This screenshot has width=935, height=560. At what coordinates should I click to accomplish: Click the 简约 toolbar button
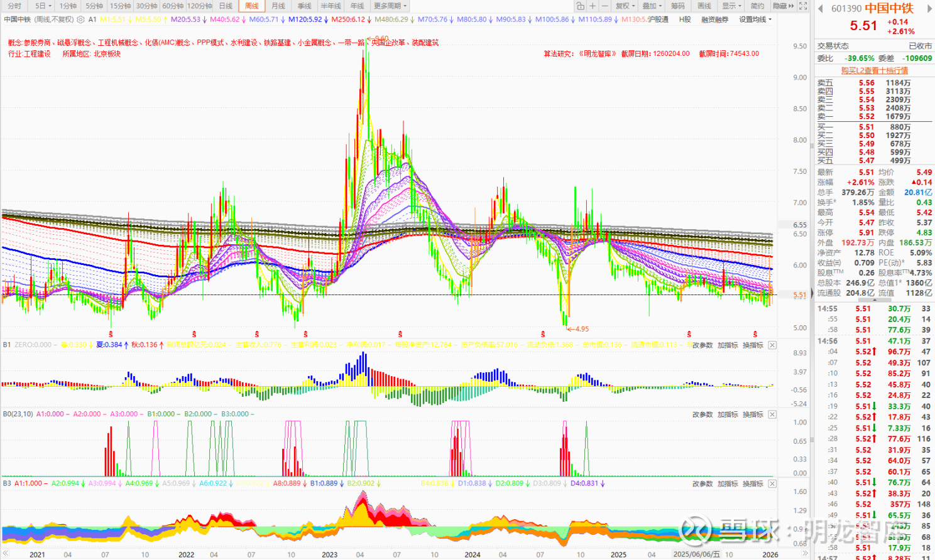tap(758, 6)
